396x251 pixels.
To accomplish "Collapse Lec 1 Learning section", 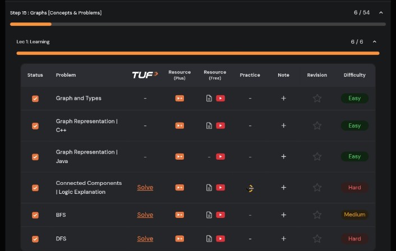I will click(374, 41).
